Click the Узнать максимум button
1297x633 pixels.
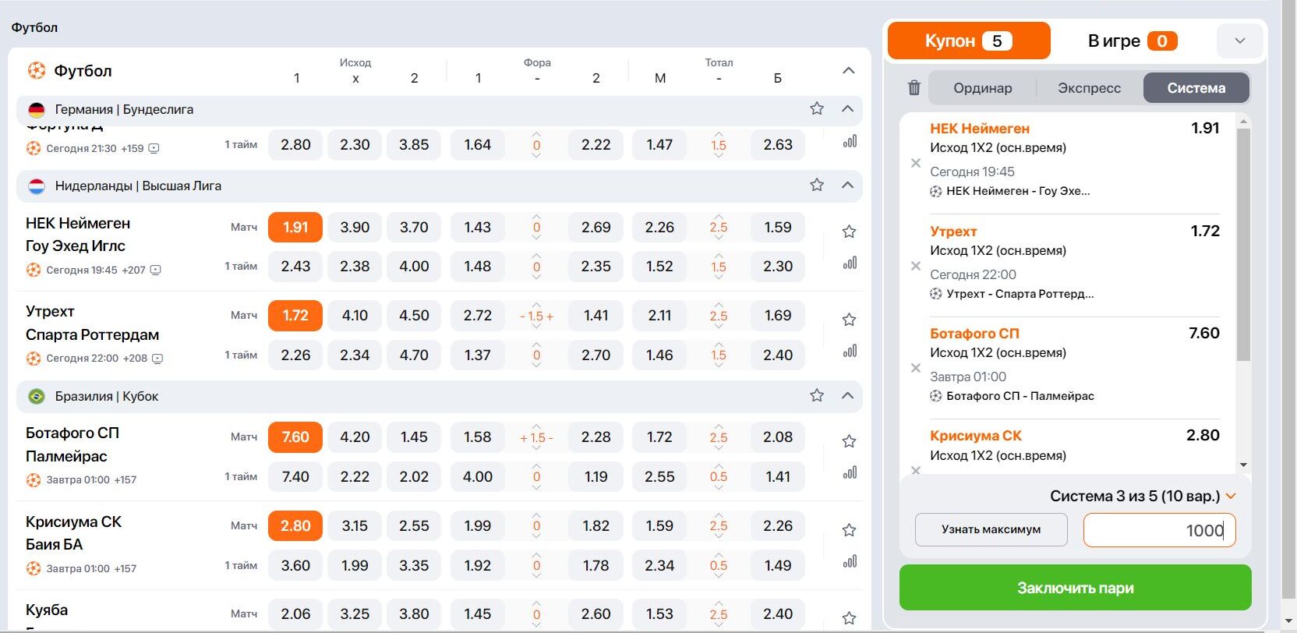(991, 529)
